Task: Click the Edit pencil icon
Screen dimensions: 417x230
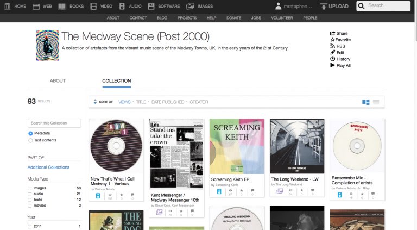Action: click(332, 52)
